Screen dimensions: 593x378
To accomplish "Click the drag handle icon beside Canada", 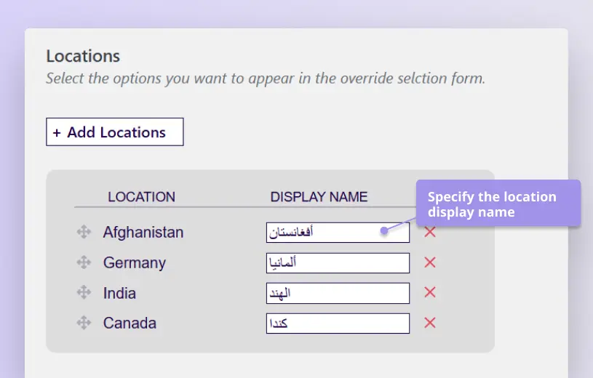I will point(84,323).
